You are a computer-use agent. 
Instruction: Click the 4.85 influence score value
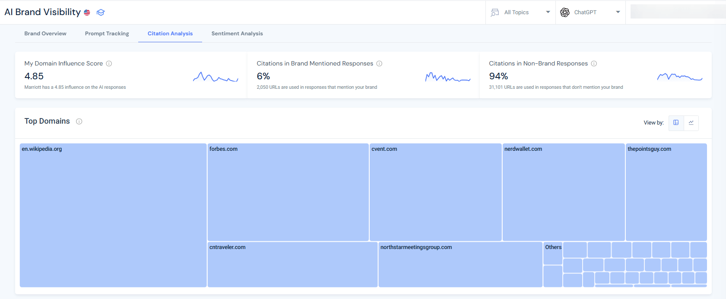pyautogui.click(x=34, y=76)
